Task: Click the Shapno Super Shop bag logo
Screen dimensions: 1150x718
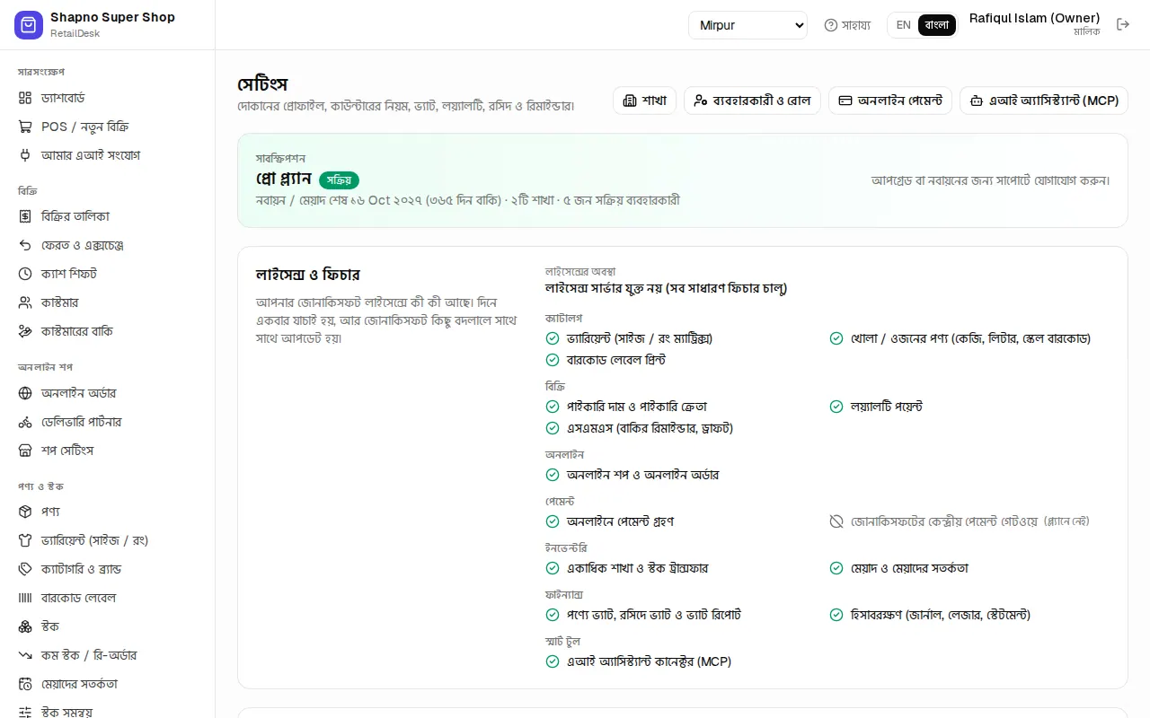Action: (29, 25)
